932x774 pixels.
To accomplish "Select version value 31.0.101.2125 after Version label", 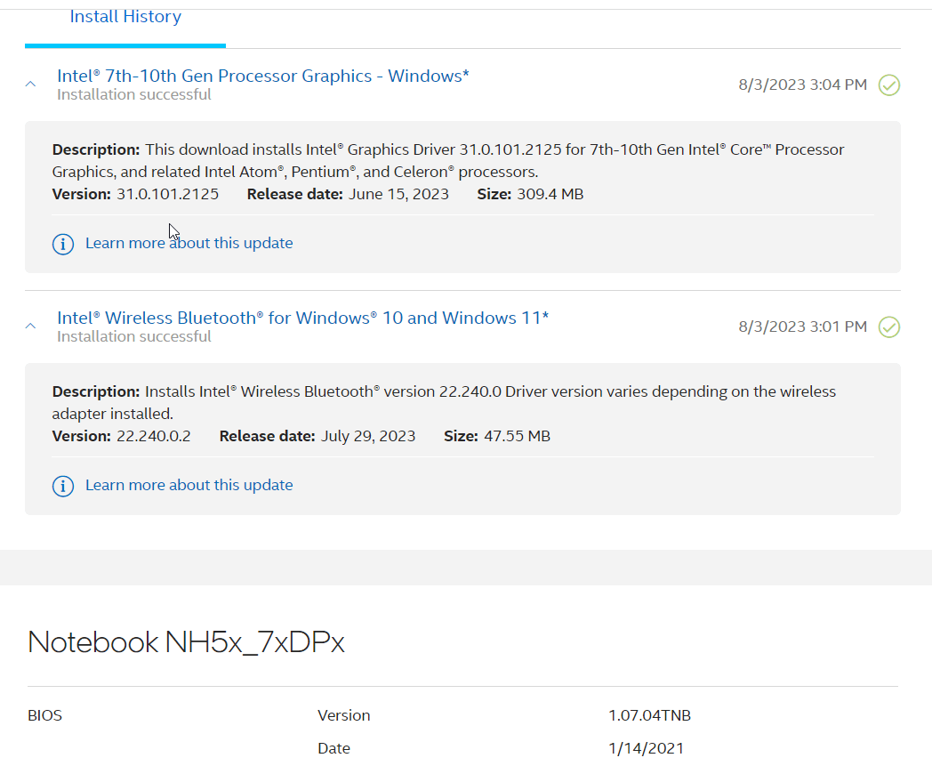I will point(167,195).
